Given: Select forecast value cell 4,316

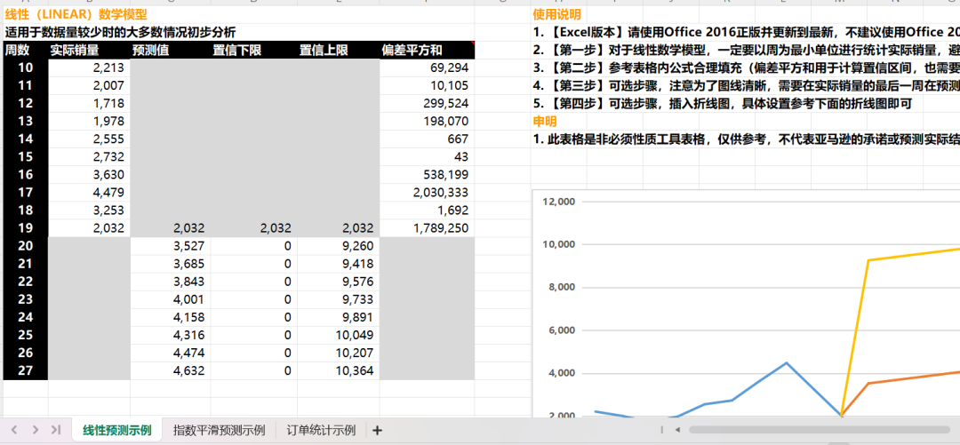Looking at the screenshot, I should click(x=170, y=335).
